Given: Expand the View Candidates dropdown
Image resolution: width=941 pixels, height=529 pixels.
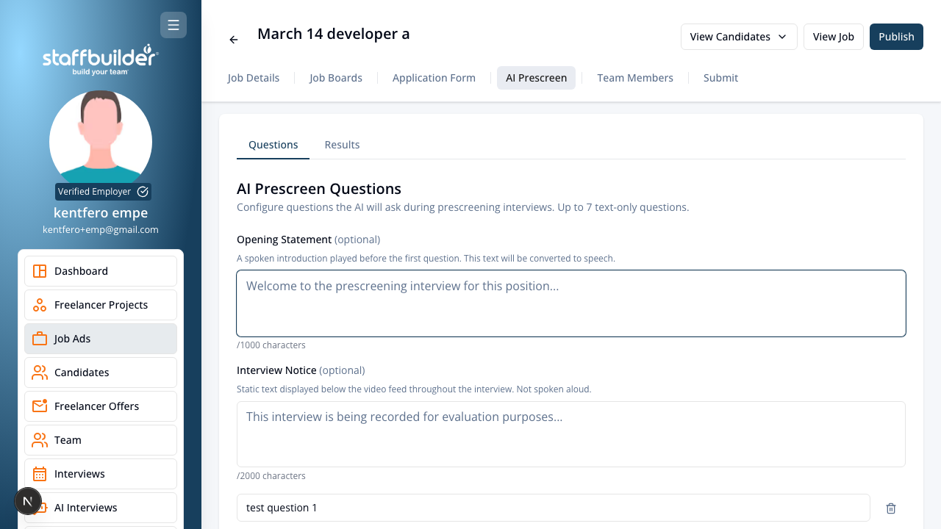Looking at the screenshot, I should click(x=739, y=37).
